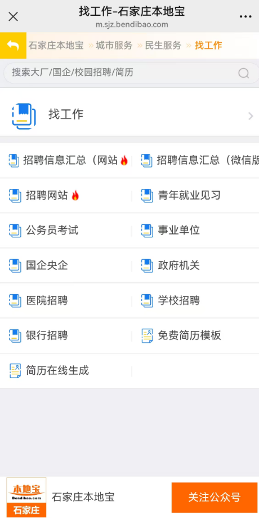Image resolution: width=259 pixels, height=518 pixels.
Task: Click the large 找工作 document icon
Action: pyautogui.click(x=24, y=116)
